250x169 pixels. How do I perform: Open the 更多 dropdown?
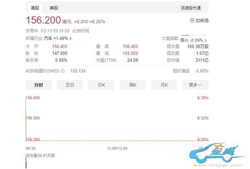pyautogui.click(x=195, y=85)
